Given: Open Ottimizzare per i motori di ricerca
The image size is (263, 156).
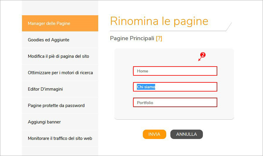Looking at the screenshot, I should [60, 73].
